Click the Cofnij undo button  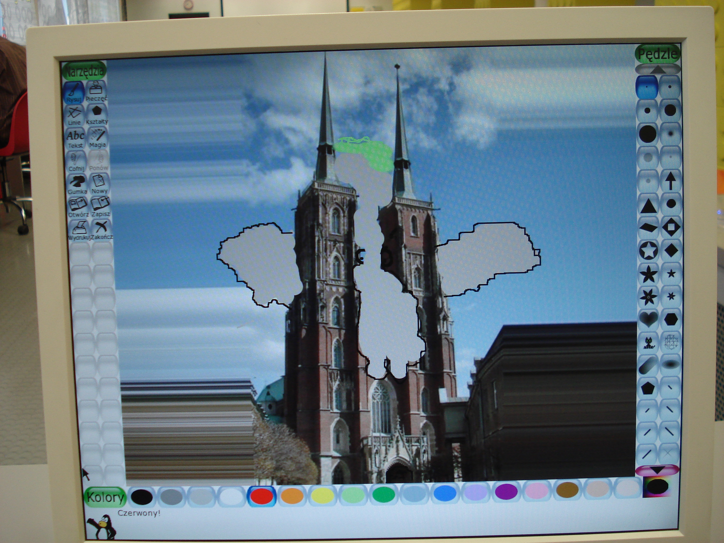[77, 161]
